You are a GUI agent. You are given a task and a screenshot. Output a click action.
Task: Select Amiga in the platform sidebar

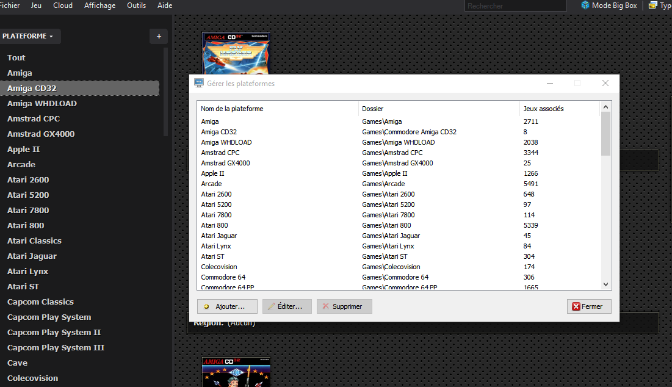20,73
